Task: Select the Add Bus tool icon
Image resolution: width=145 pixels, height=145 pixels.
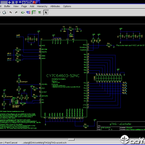Action: [34, 12]
